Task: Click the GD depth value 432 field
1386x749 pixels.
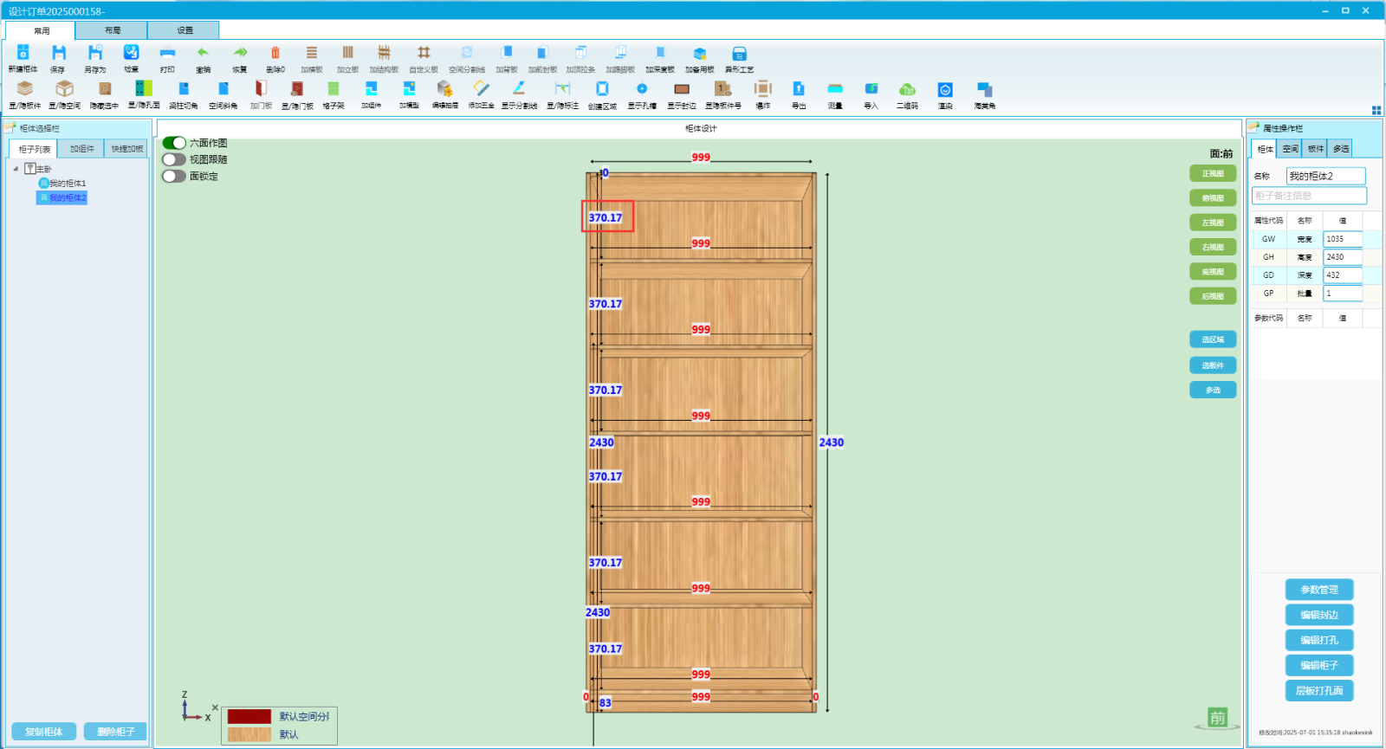Action: click(x=1343, y=275)
